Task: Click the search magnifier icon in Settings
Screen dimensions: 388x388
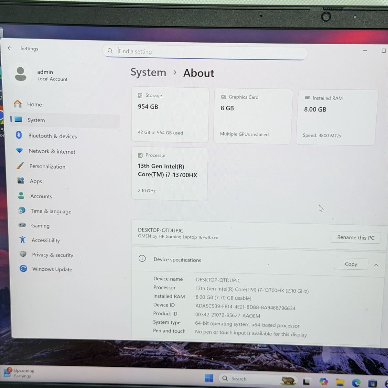Action: point(110,51)
